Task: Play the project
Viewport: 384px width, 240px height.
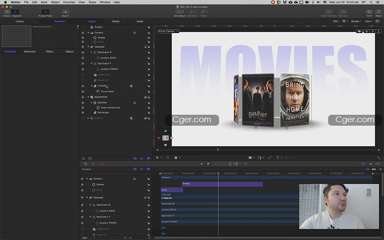Action: click(208, 164)
